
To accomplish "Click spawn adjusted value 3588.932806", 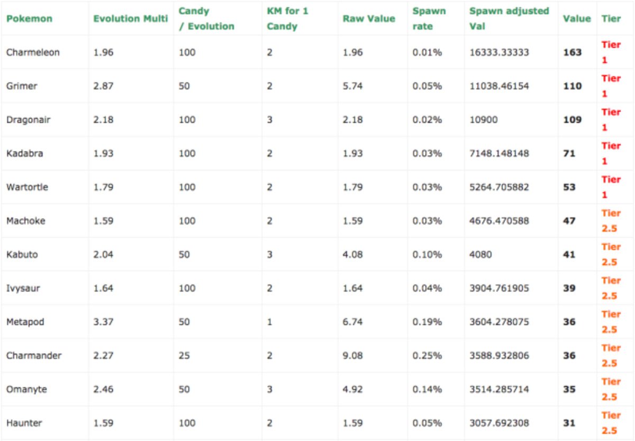I will pos(499,356).
